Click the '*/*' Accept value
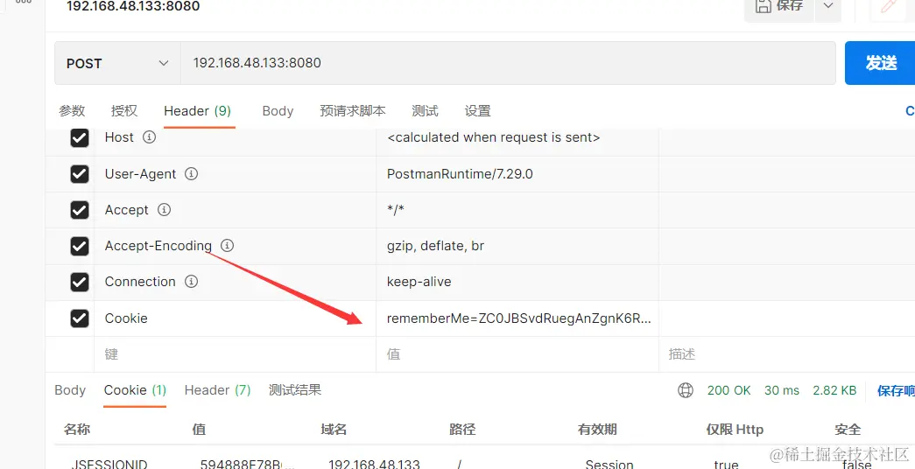 396,210
